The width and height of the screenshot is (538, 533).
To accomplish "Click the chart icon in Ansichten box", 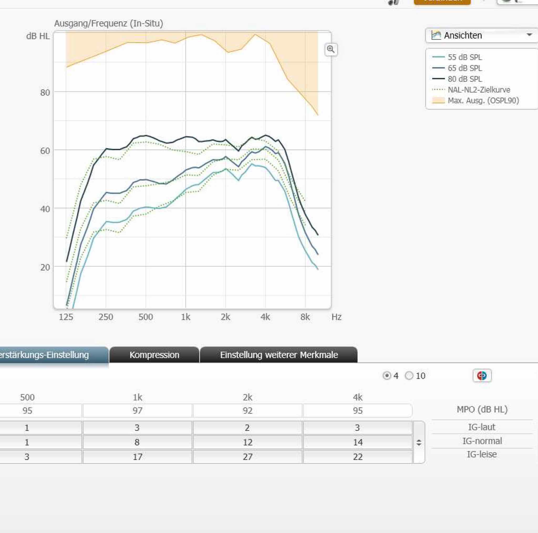I will (436, 35).
